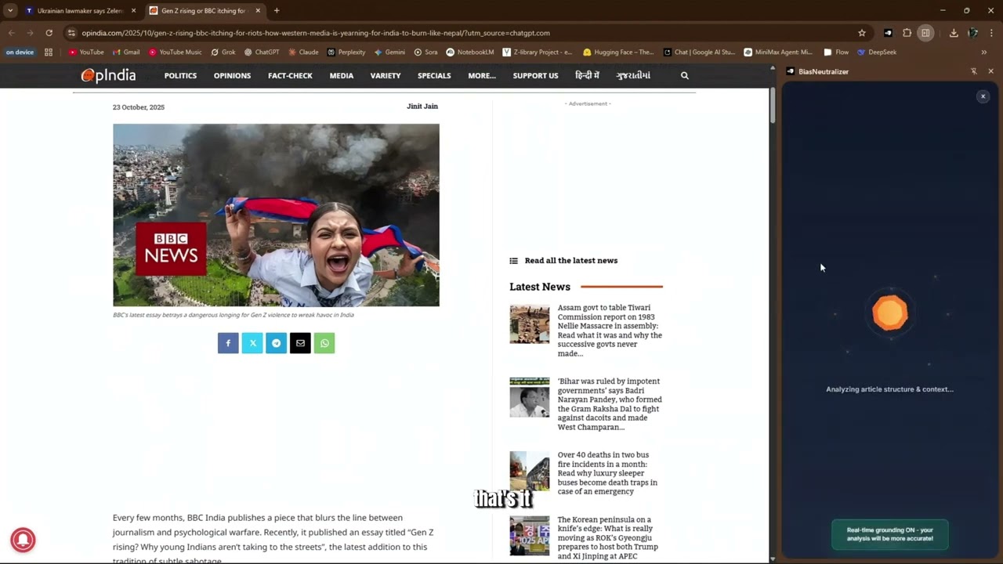Open the apps grid in bookmarks bar
This screenshot has width=1003, height=564.
[x=49, y=52]
